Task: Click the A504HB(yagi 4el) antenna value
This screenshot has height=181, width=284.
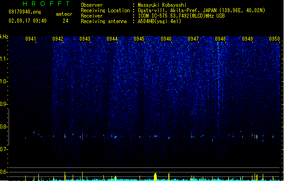Action: tap(159, 21)
